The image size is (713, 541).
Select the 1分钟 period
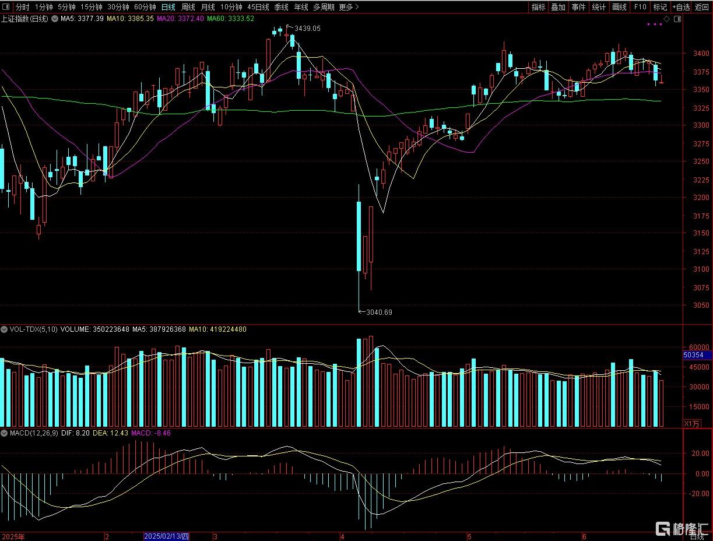[44, 7]
